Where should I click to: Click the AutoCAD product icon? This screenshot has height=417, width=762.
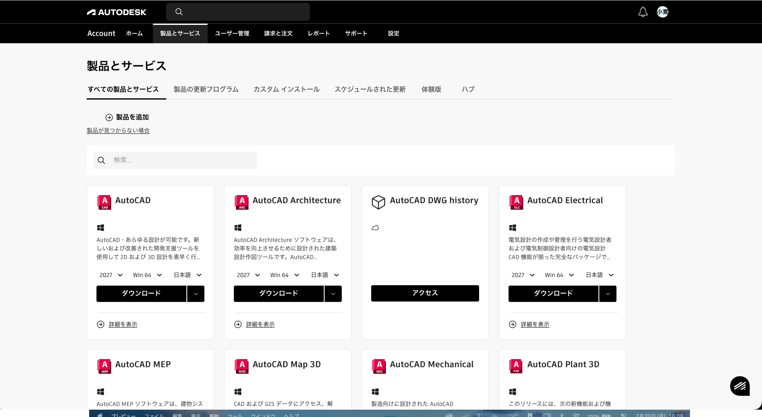coord(104,202)
